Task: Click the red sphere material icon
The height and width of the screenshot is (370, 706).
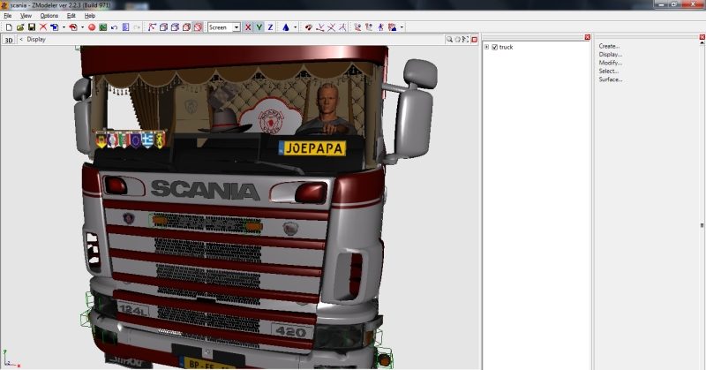Action: (91, 27)
